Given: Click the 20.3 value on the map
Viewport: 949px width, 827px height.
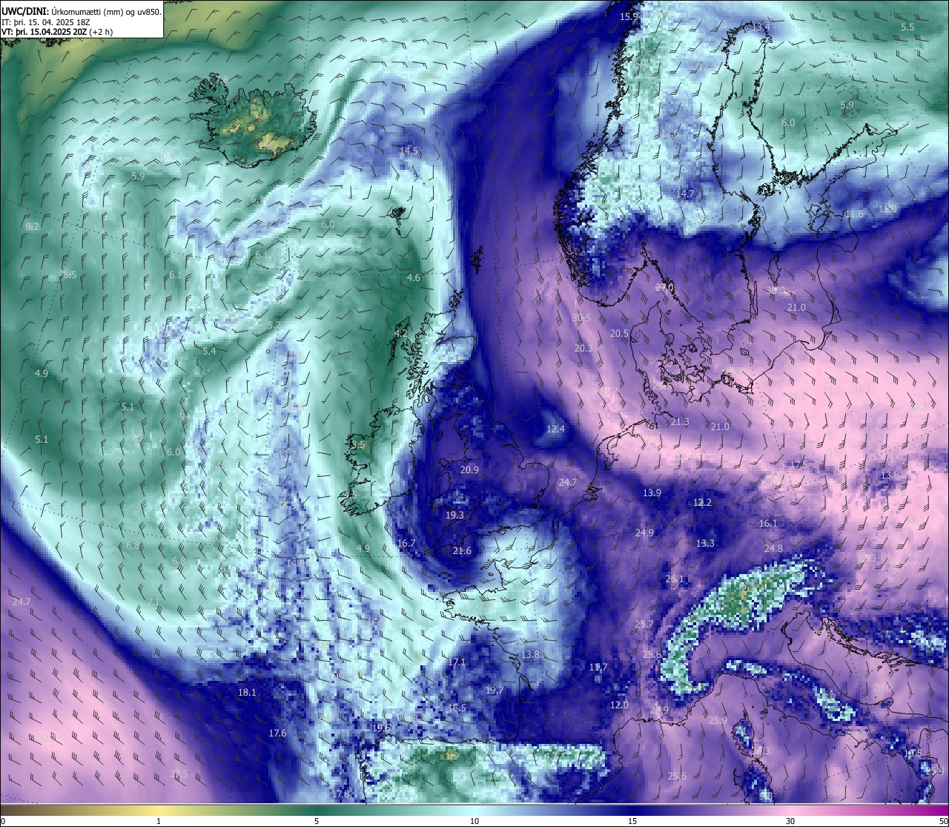Looking at the screenshot, I should (x=583, y=348).
